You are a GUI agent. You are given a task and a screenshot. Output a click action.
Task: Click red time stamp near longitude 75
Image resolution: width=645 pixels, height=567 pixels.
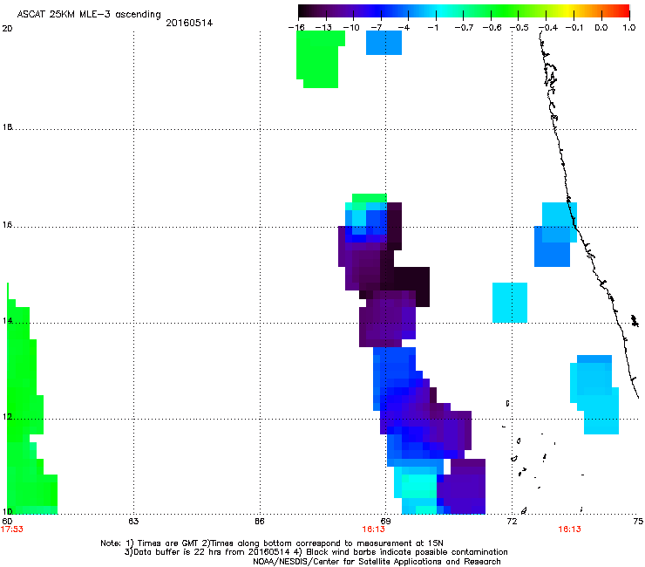[x=570, y=529]
